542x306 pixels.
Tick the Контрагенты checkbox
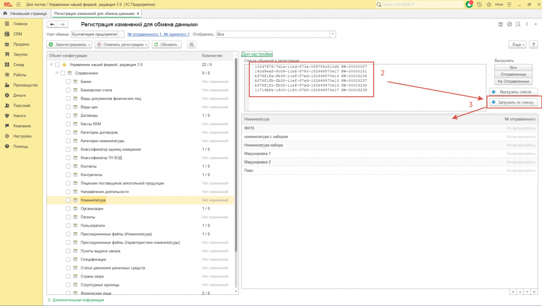click(x=68, y=175)
